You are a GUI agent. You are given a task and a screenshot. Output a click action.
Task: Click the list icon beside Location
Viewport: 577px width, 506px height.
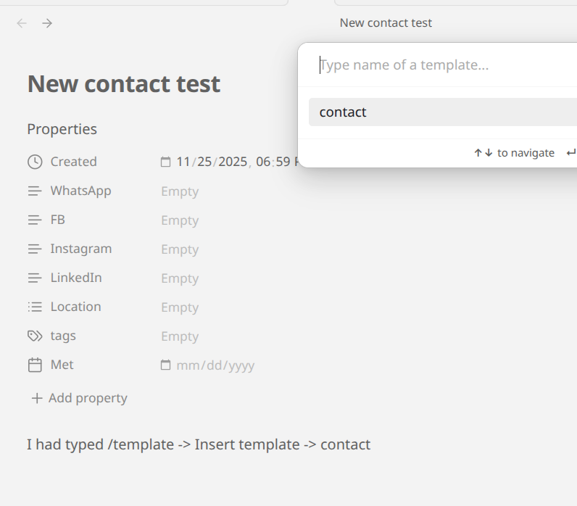pyautogui.click(x=35, y=307)
